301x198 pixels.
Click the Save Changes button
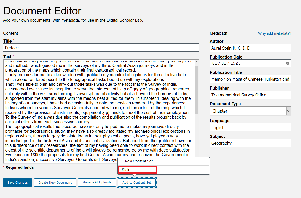click(17, 182)
